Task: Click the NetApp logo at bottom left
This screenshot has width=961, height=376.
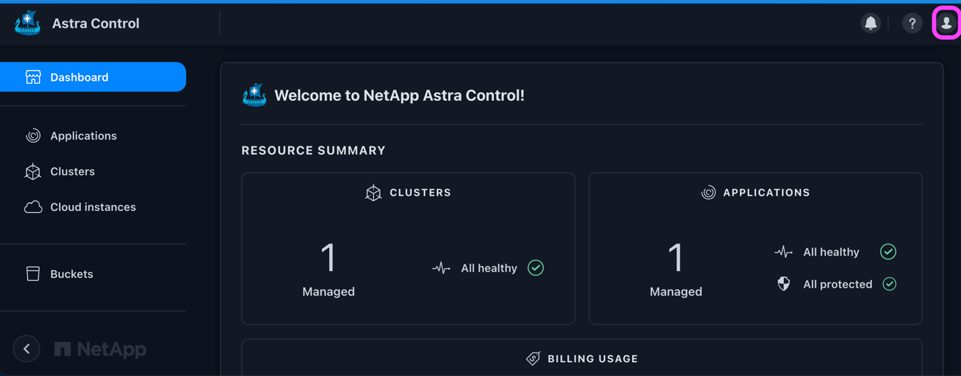Action: tap(100, 349)
